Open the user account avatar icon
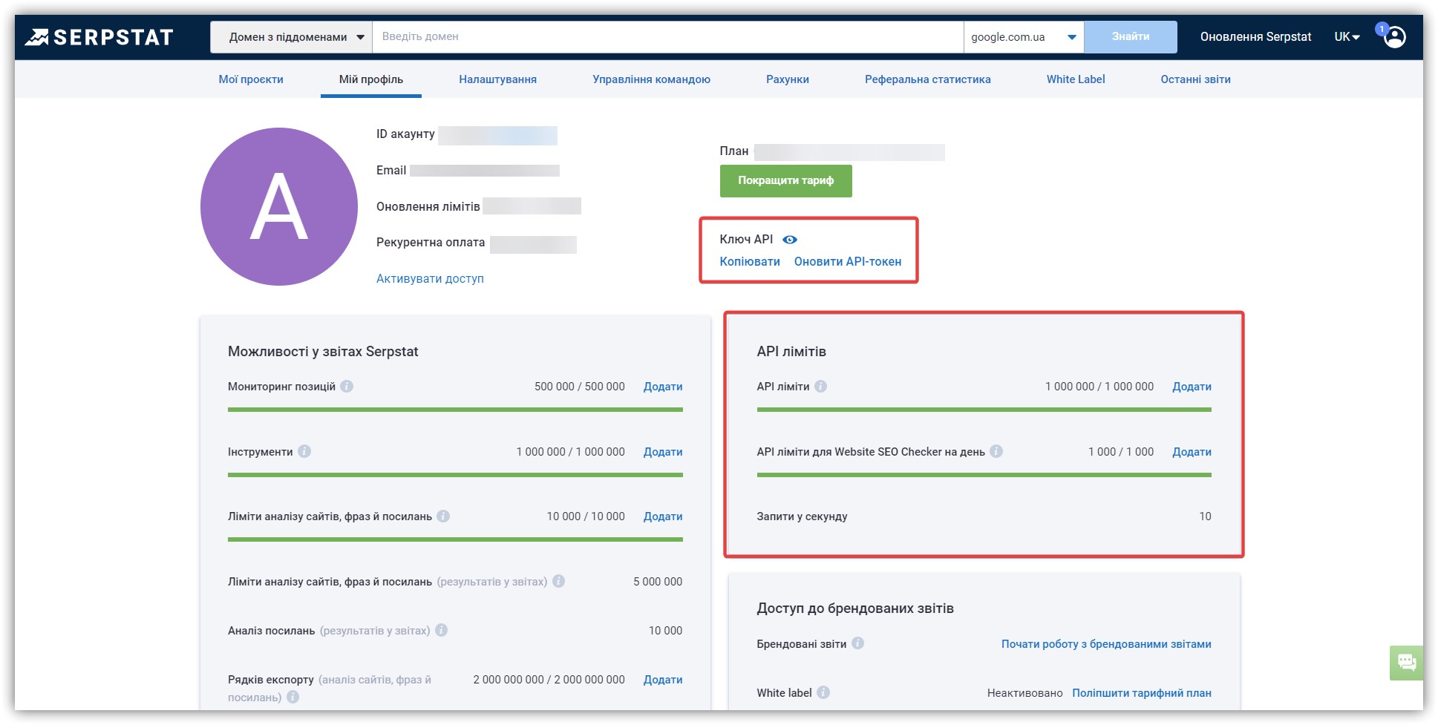This screenshot has width=1438, height=725. pyautogui.click(x=1395, y=37)
